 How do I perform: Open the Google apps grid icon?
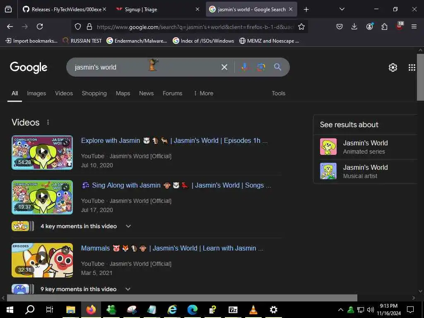pyautogui.click(x=412, y=67)
